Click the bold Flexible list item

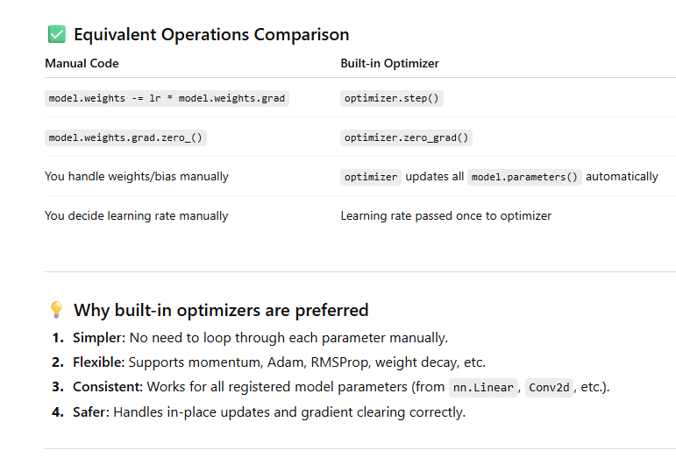(101, 362)
